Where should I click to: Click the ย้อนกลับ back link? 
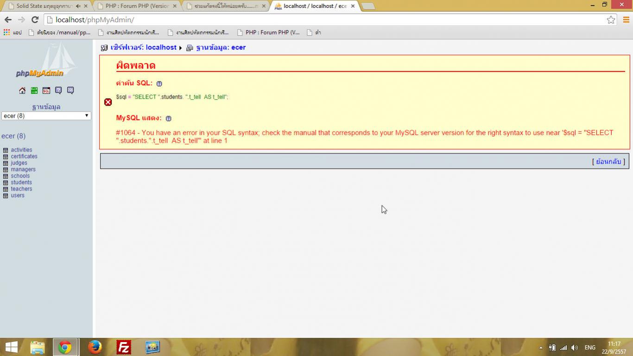[x=608, y=161]
